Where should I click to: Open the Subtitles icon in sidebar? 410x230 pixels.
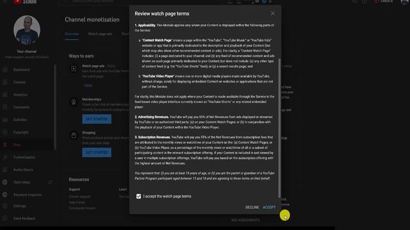tap(5, 119)
